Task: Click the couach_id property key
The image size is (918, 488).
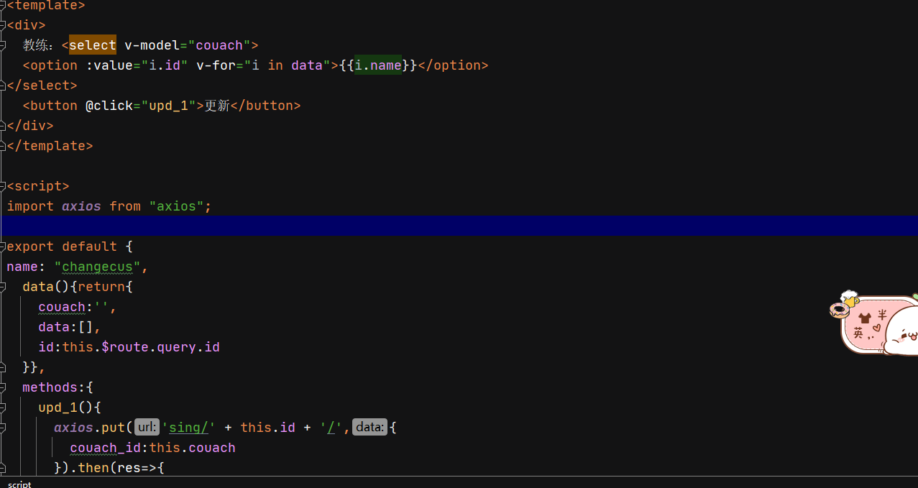Action: coord(105,448)
